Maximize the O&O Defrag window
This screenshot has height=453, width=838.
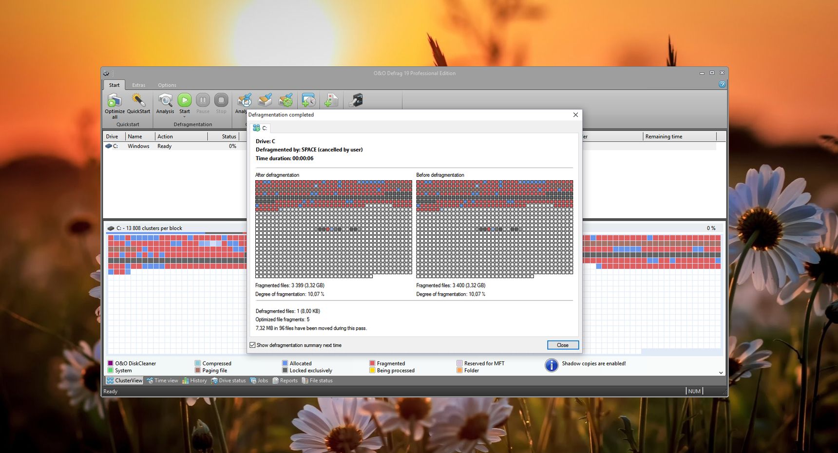click(x=712, y=73)
